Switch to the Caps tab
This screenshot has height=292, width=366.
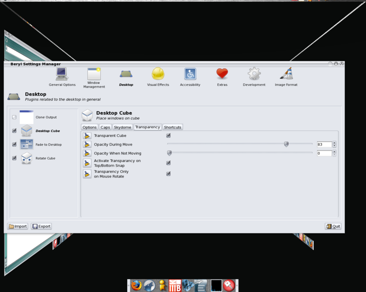105,127
